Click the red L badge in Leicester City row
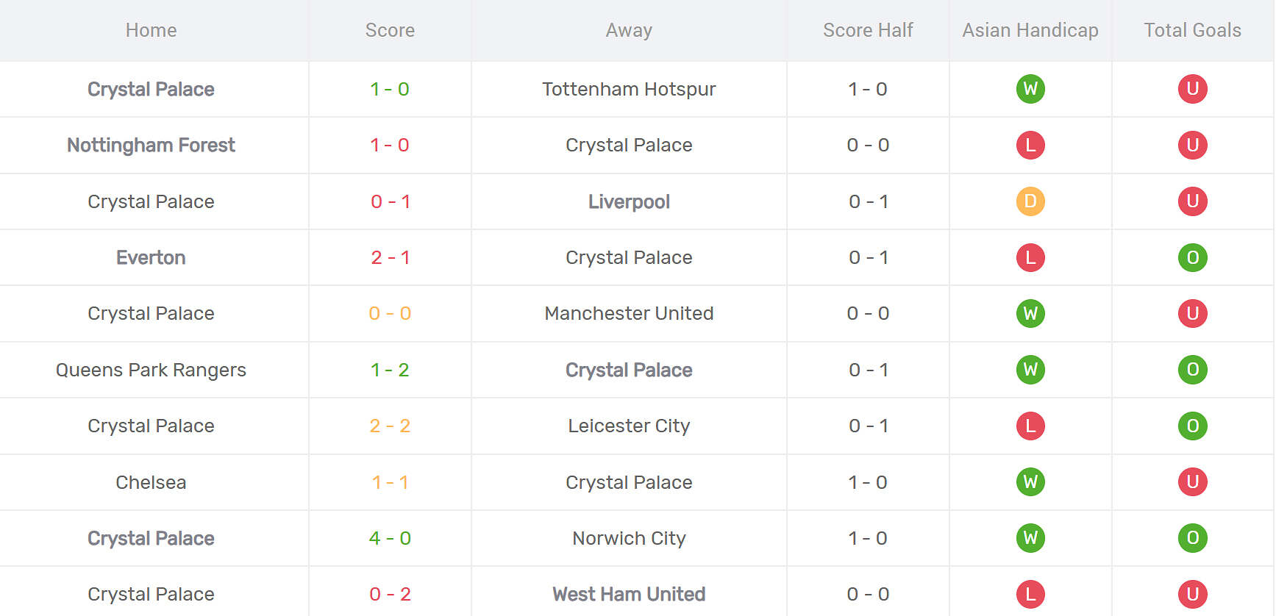 tap(1030, 426)
